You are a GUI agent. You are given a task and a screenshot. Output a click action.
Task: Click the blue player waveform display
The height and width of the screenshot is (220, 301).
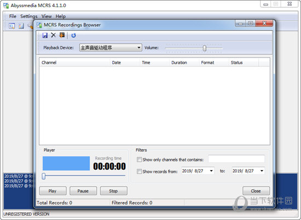[66, 163]
